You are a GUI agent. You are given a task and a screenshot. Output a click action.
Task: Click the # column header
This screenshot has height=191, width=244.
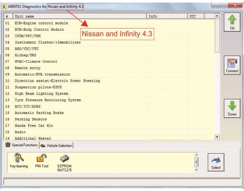pyautogui.click(x=8, y=16)
